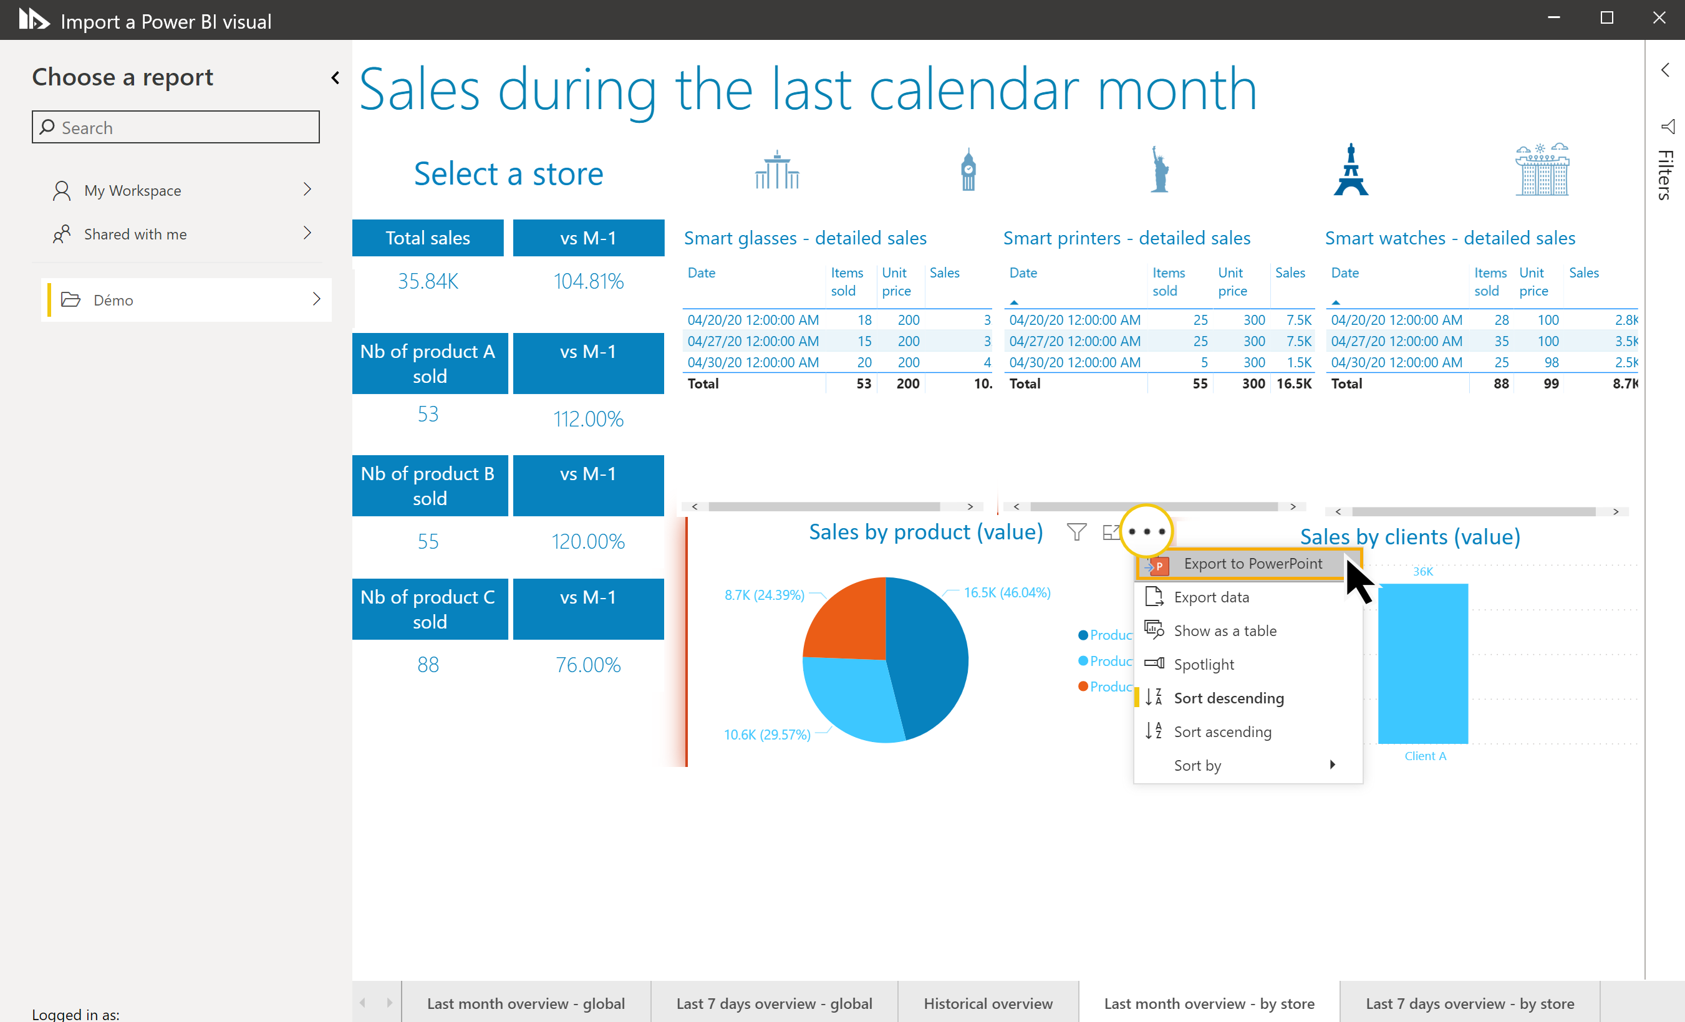Expand My Workspace section

click(x=311, y=190)
